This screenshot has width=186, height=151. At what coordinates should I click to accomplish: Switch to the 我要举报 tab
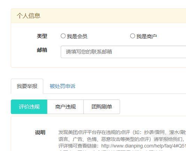(x=27, y=86)
